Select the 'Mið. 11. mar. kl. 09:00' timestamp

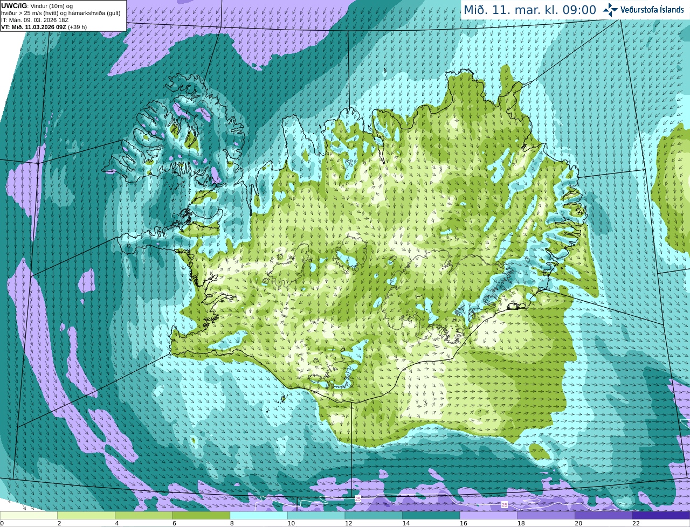point(530,10)
